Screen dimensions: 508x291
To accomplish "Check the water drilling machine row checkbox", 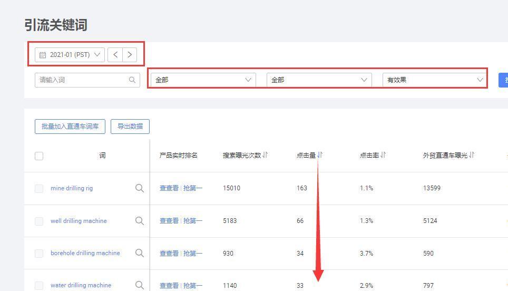I will (39, 286).
